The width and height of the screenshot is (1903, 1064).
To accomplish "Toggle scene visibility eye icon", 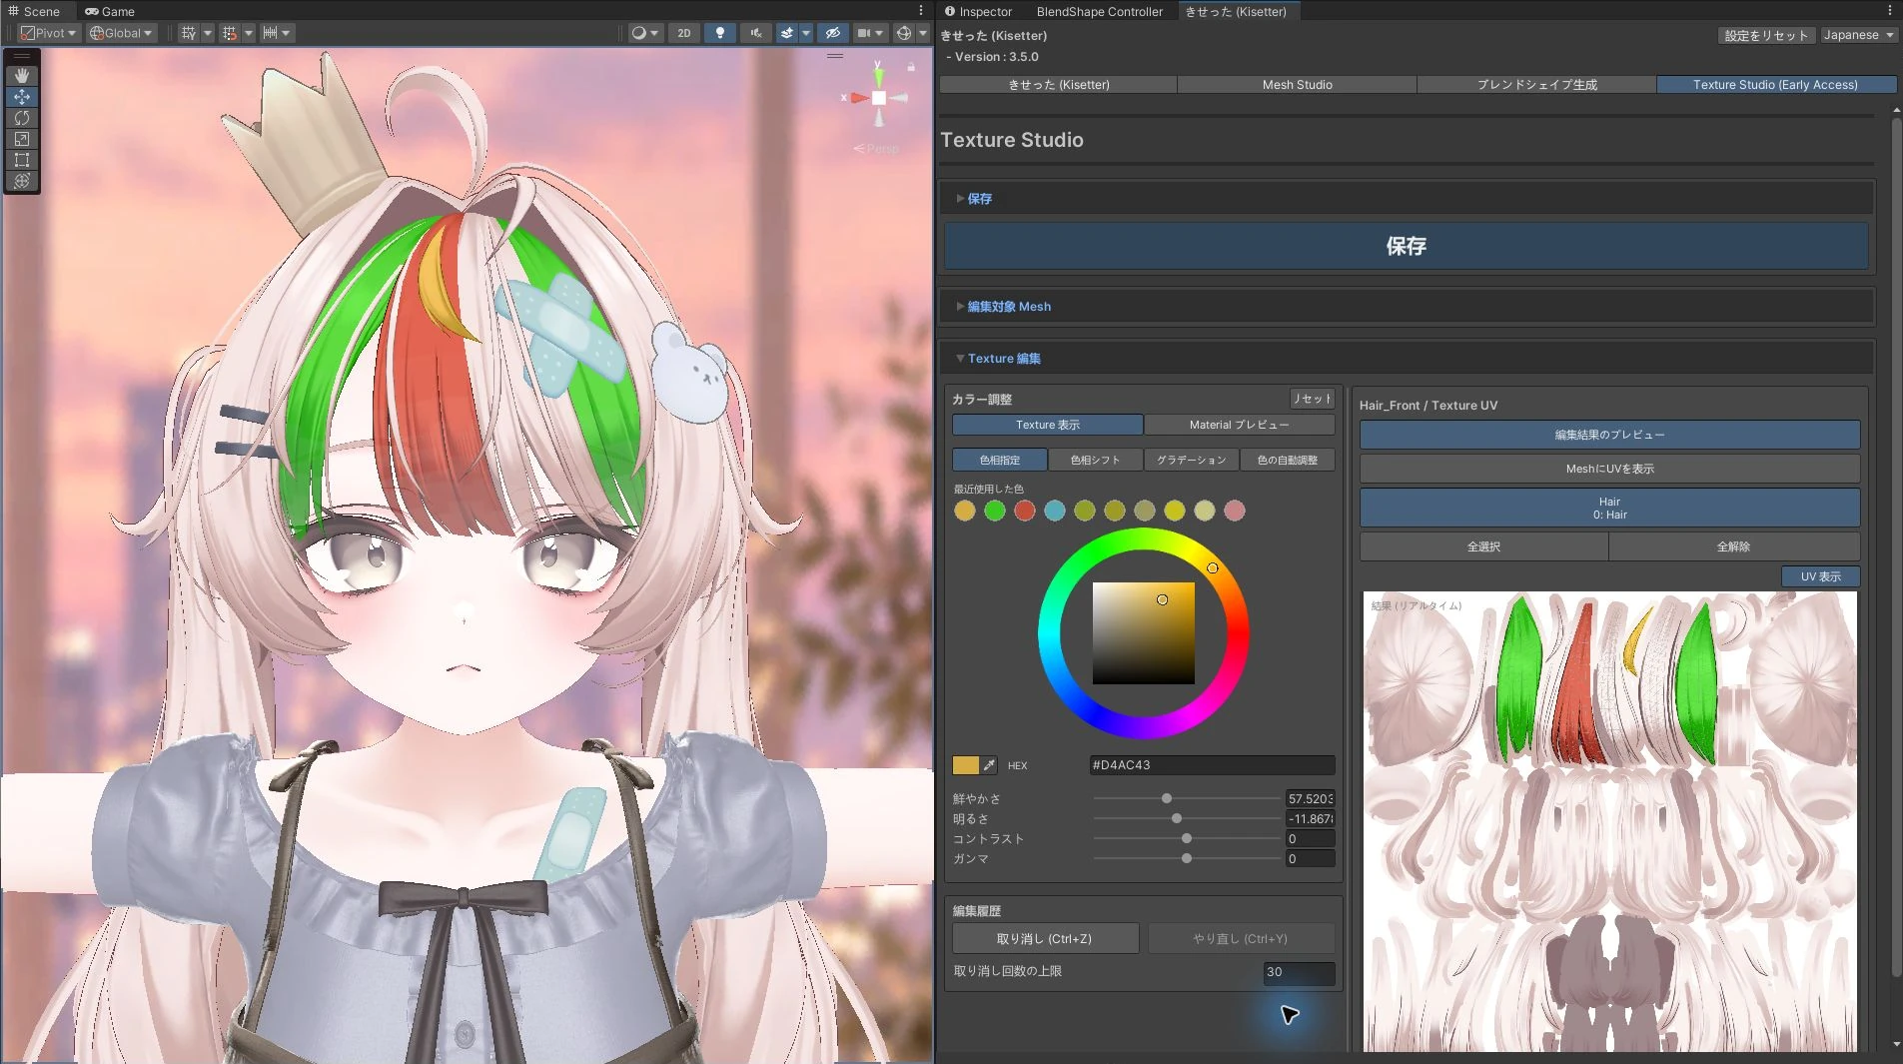I will [x=832, y=33].
